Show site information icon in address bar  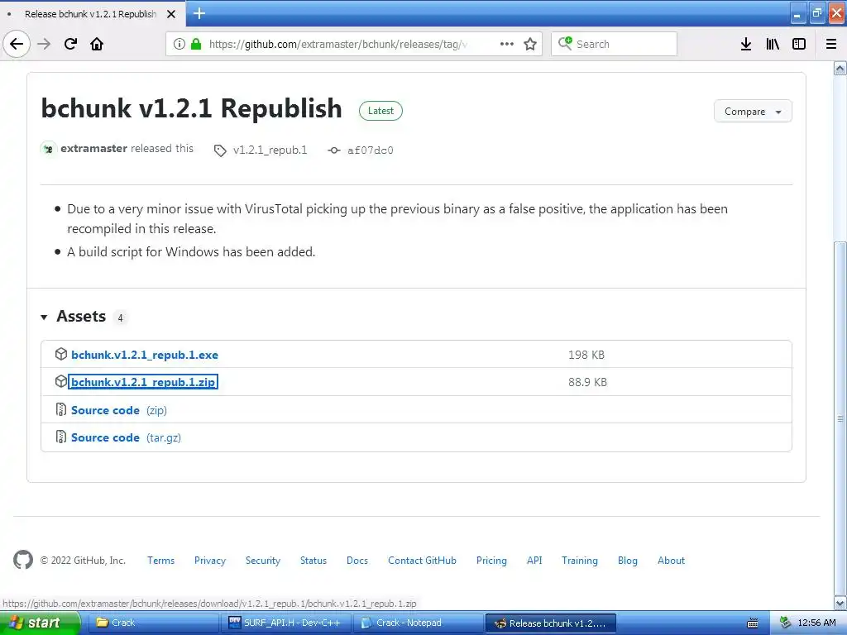[179, 44]
